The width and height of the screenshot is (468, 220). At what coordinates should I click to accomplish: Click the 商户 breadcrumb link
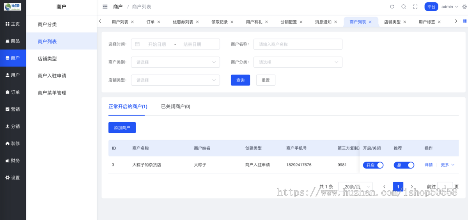(x=118, y=7)
